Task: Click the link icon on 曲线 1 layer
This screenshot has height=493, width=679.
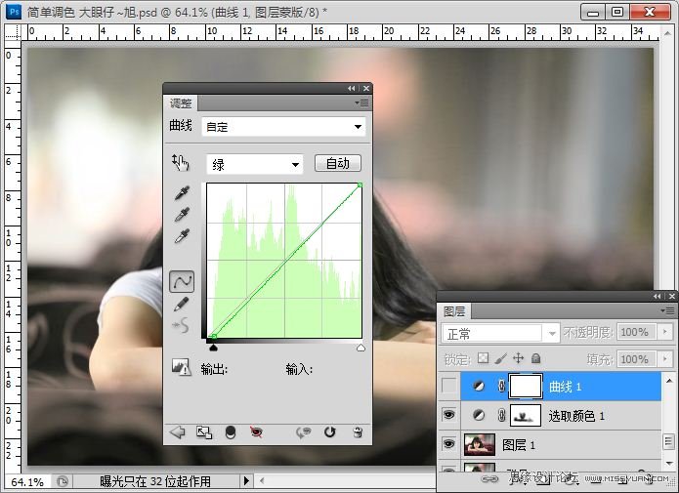Action: click(x=501, y=386)
